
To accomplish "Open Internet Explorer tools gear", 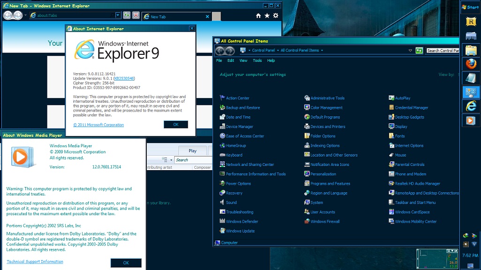I will click(276, 15).
